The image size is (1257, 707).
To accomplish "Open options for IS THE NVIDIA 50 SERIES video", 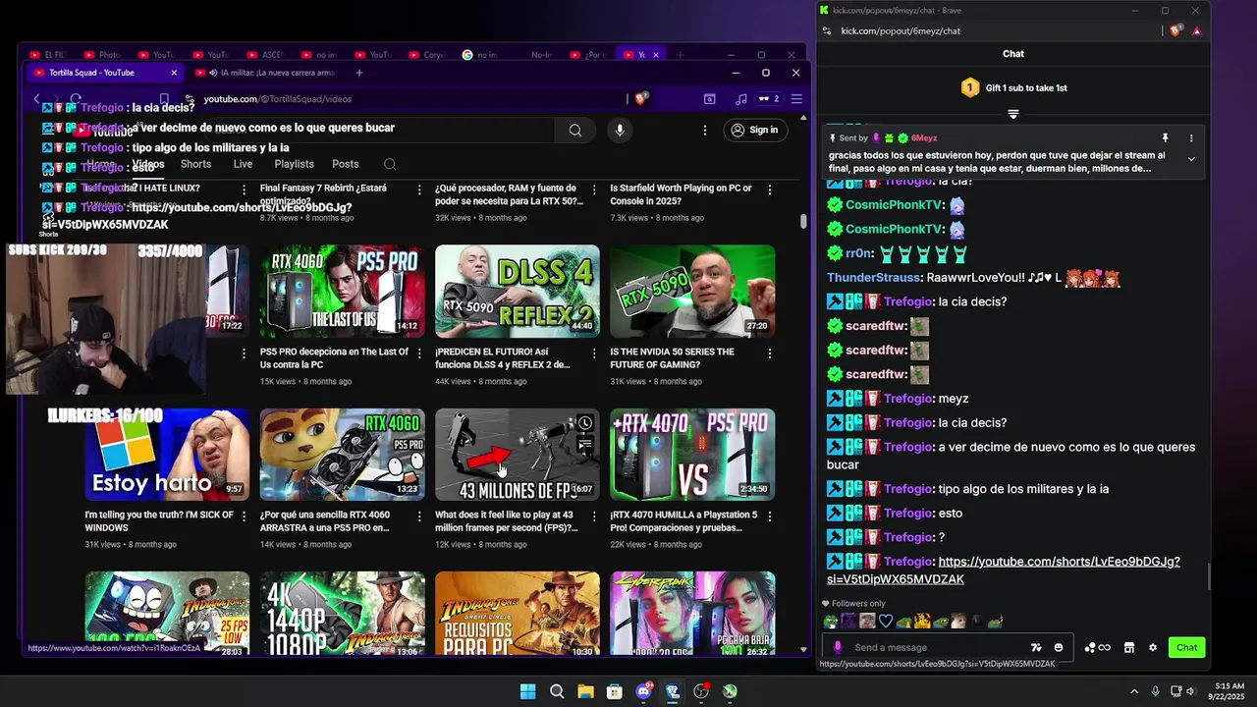I will tap(769, 353).
